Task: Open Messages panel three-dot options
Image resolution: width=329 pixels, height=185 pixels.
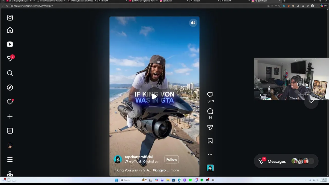Action: [x=311, y=161]
